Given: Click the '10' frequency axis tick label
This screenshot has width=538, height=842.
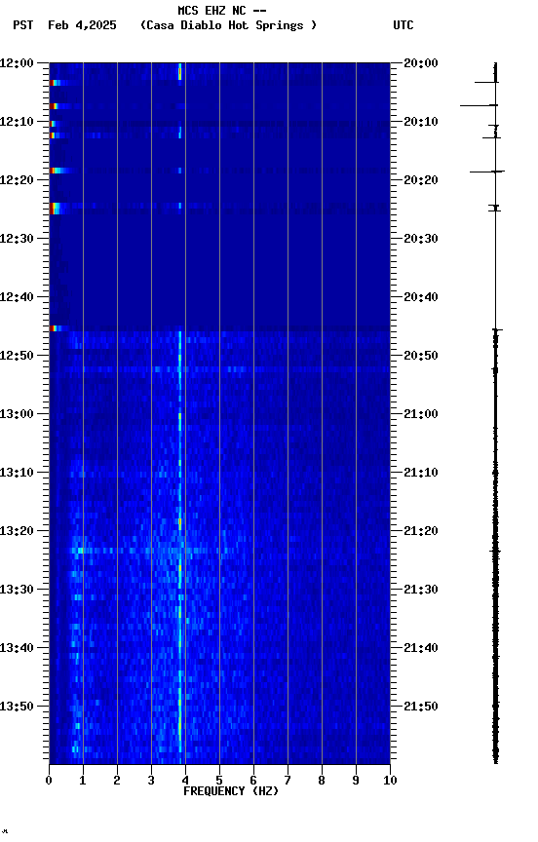Looking at the screenshot, I should tap(390, 781).
